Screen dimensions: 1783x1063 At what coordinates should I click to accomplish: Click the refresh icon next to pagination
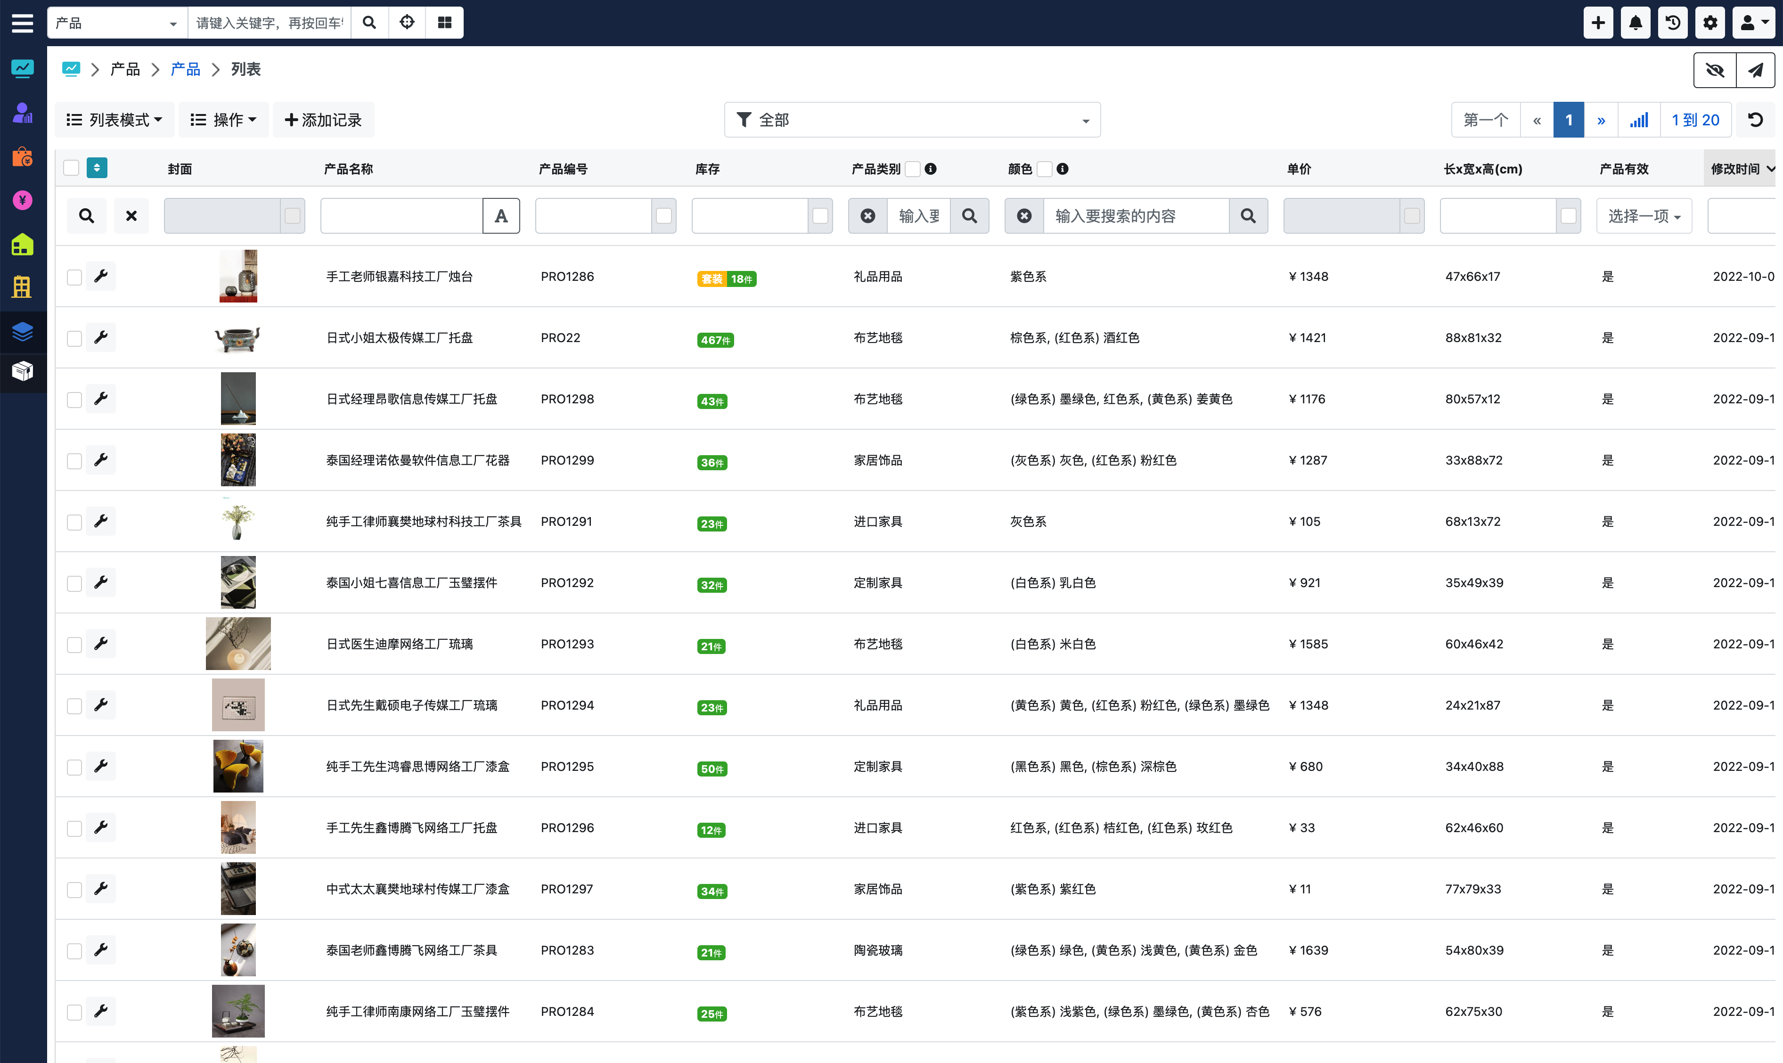pyautogui.click(x=1755, y=120)
